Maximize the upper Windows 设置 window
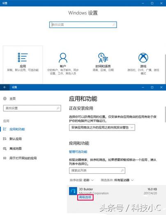 (x=152, y=3)
